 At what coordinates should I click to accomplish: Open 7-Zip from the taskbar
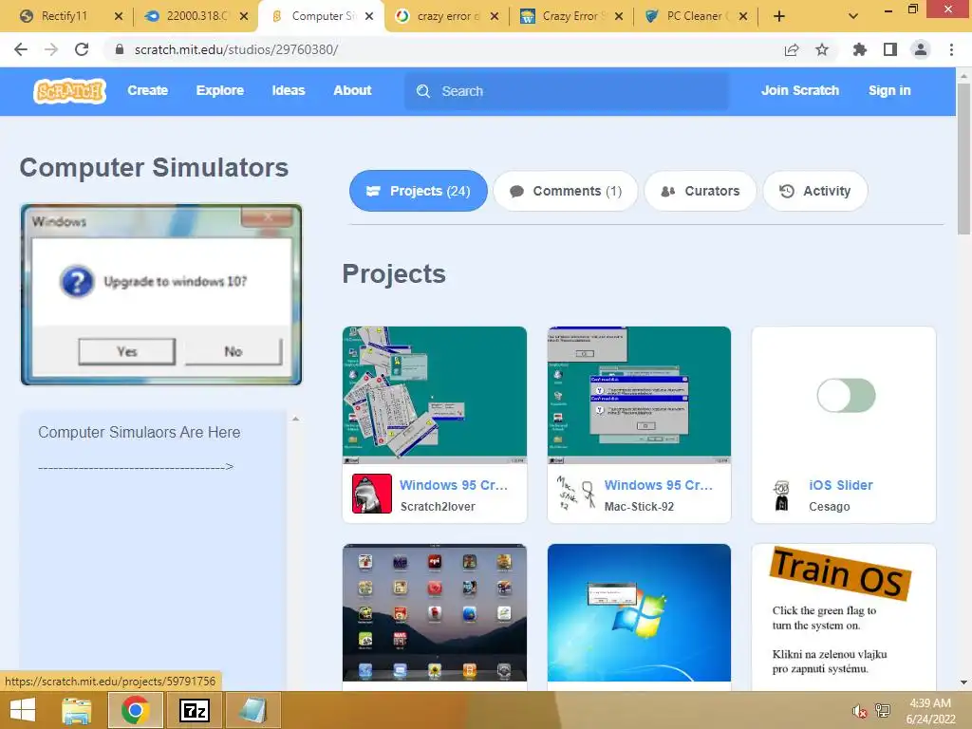pos(194,710)
